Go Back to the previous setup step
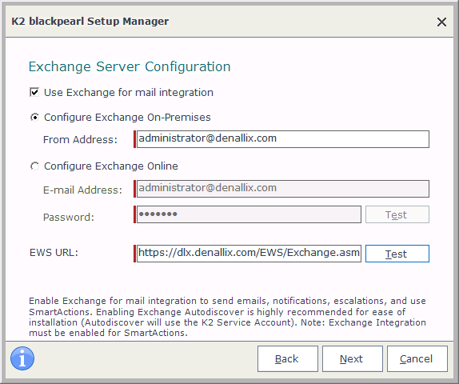 [287, 359]
